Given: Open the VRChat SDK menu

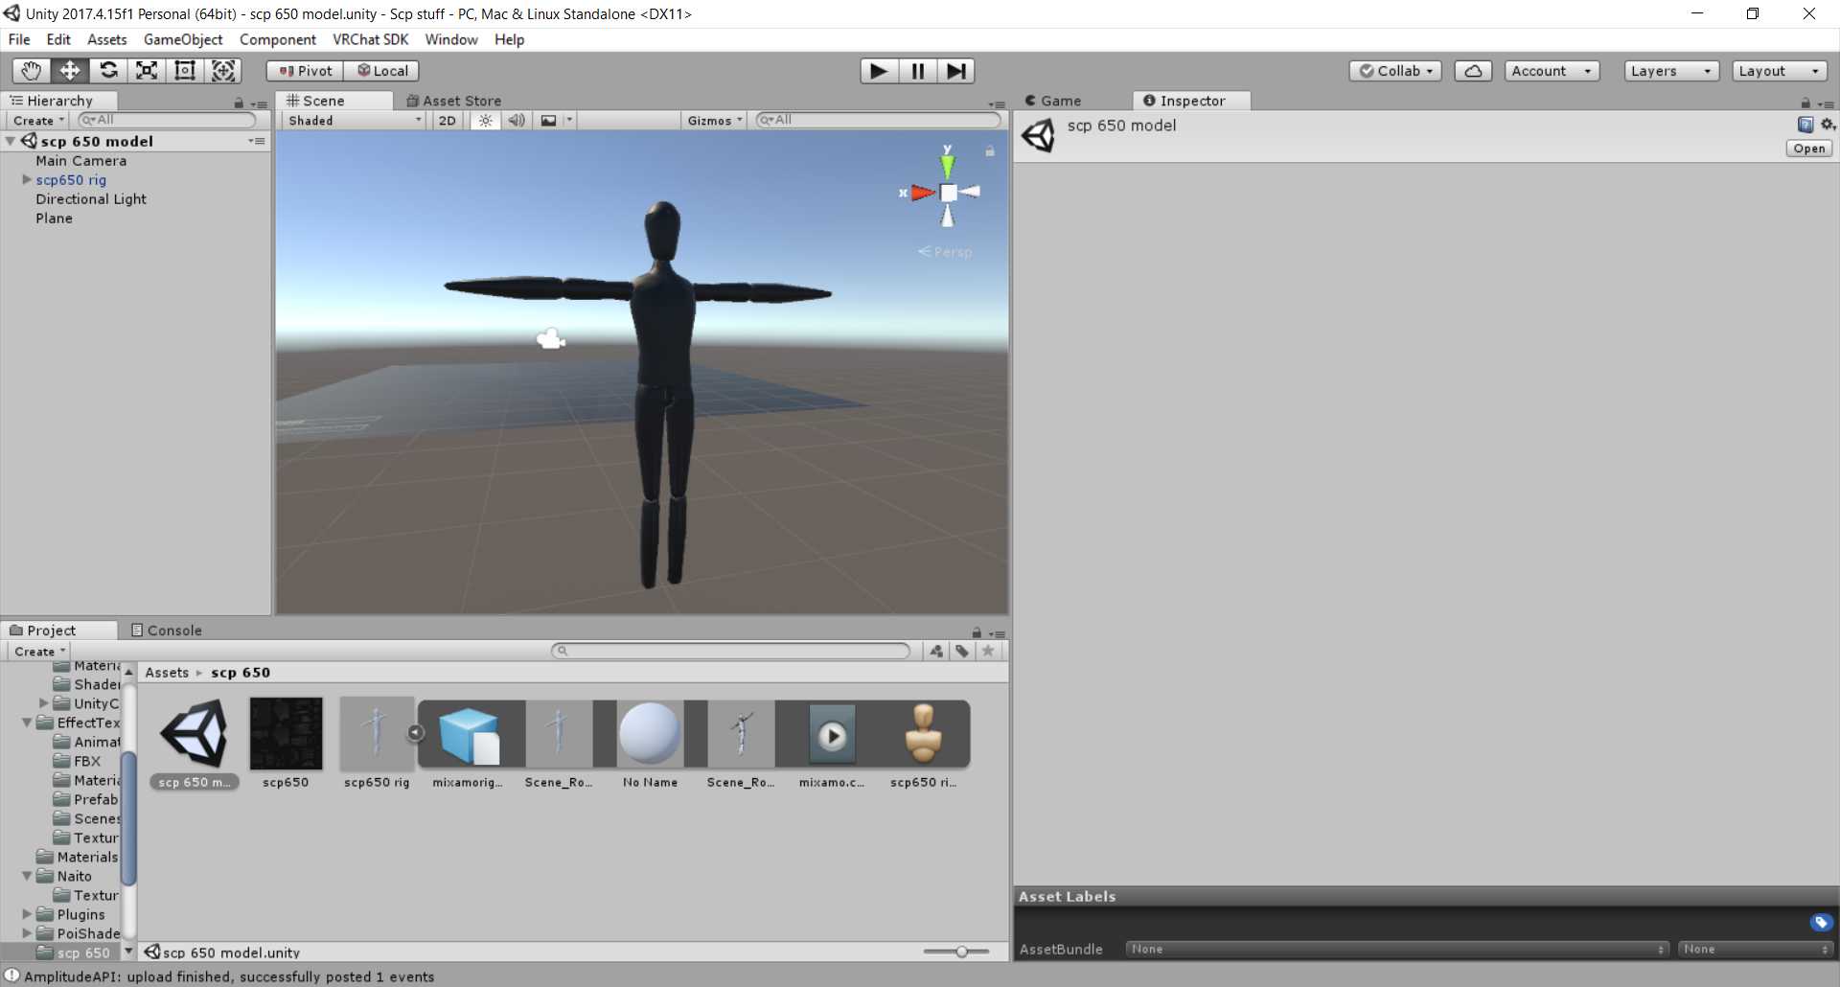Looking at the screenshot, I should coord(370,39).
